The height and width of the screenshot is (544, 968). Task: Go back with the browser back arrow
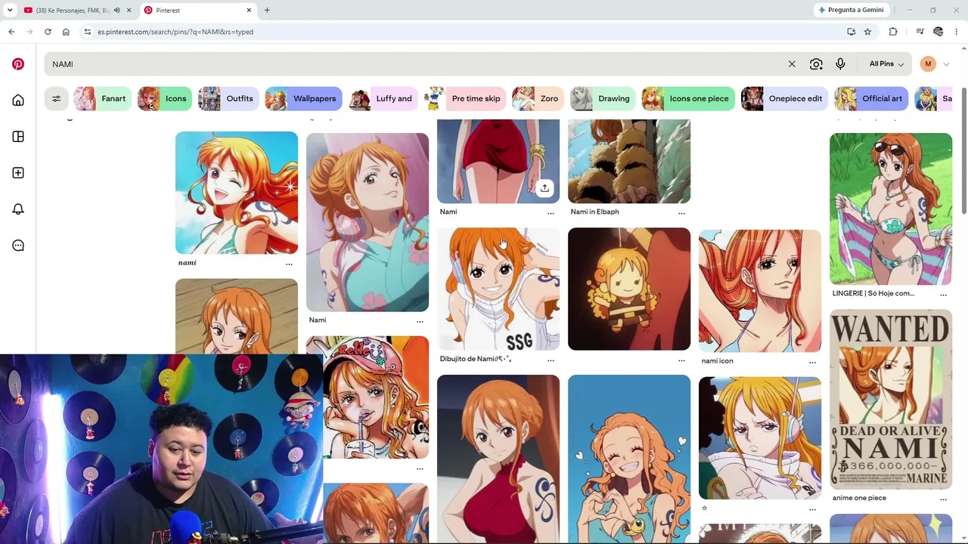pos(11,32)
